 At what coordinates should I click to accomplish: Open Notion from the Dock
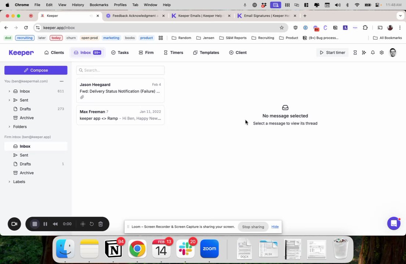point(113,249)
